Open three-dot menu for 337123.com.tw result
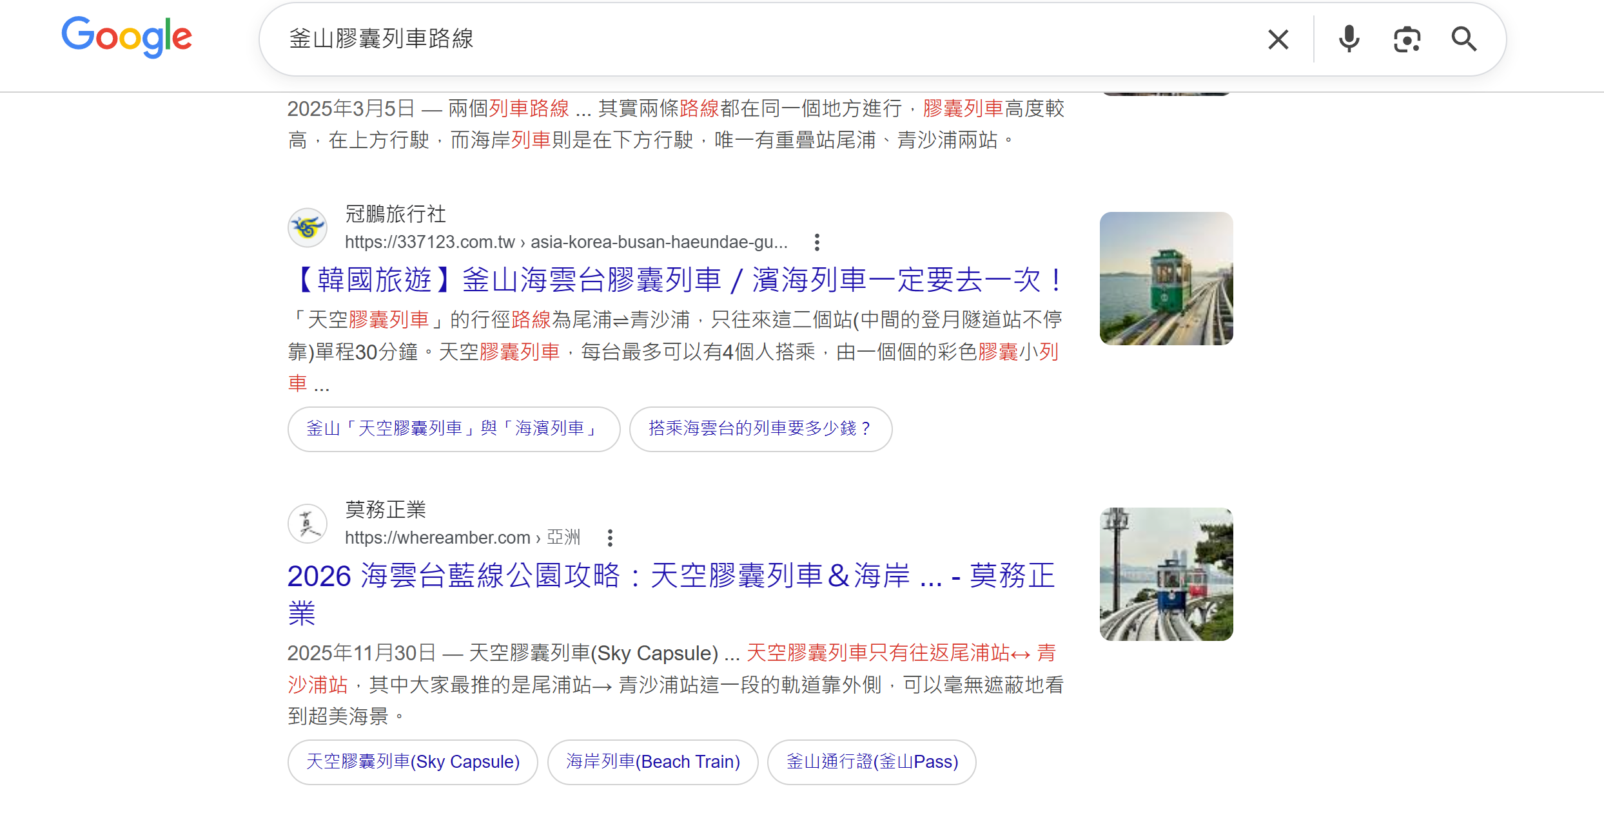1604x829 pixels. point(817,243)
